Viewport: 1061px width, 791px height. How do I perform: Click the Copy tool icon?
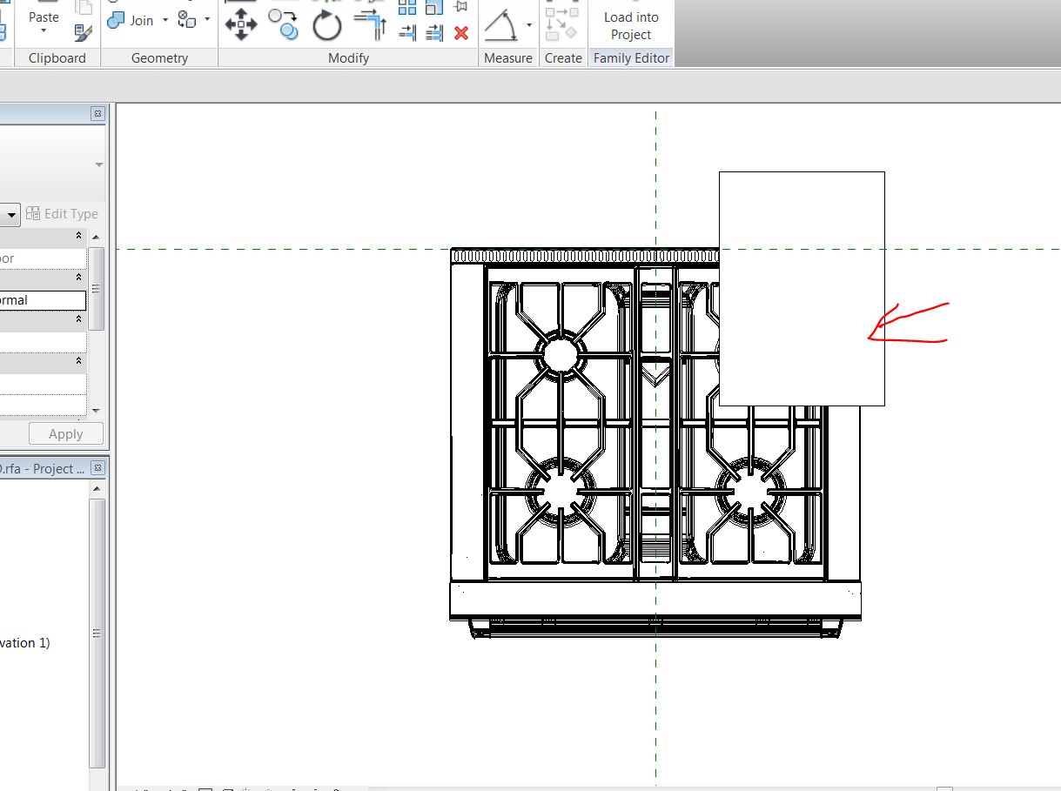tap(283, 24)
